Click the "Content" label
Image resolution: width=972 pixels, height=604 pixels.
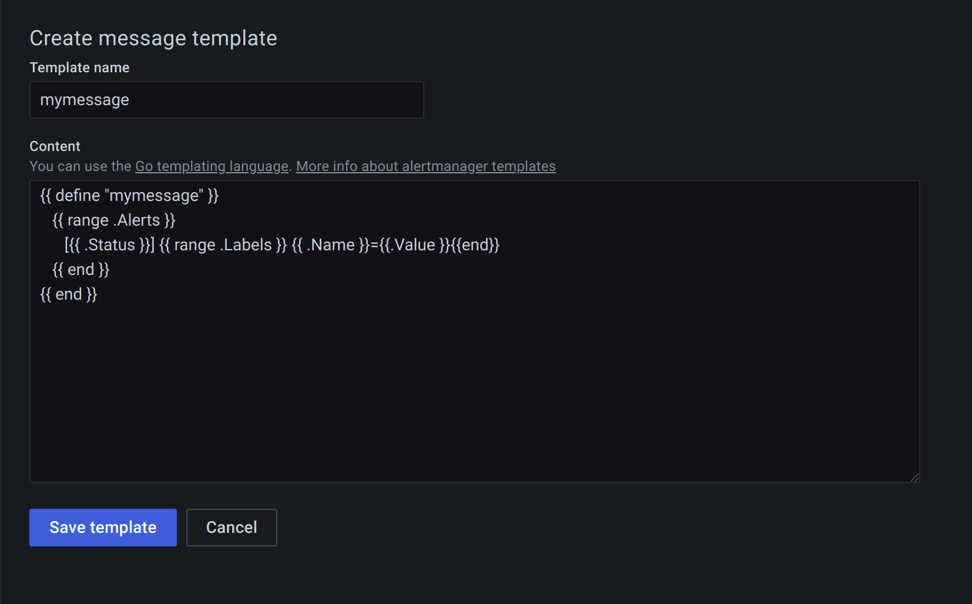[x=55, y=146]
